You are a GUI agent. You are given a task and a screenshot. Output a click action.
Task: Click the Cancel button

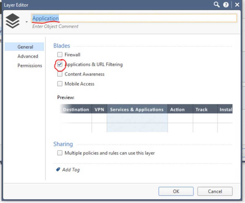215,191
